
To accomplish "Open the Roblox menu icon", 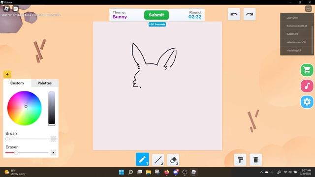I will coord(6,9).
